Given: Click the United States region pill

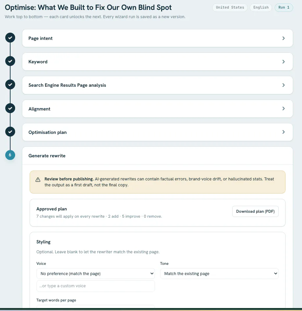Looking at the screenshot, I should tap(230, 8).
